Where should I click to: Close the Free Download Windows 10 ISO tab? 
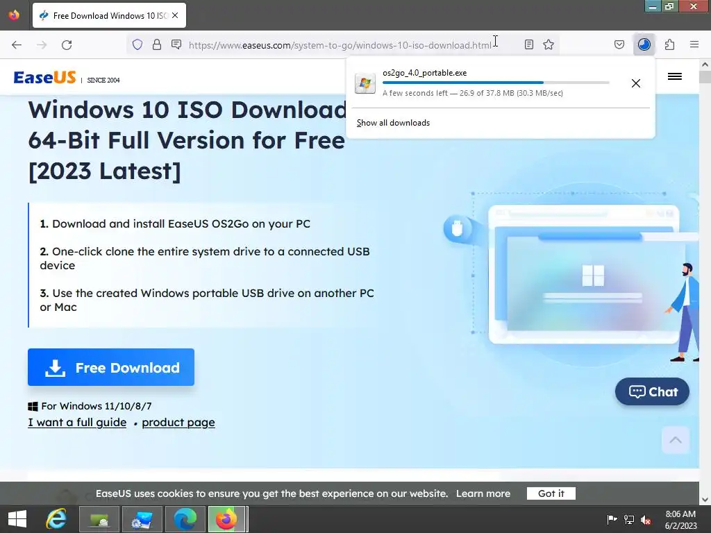tap(175, 15)
